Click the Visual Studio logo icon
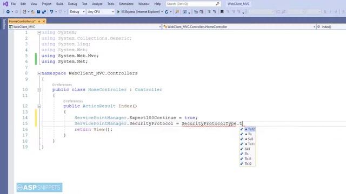 point(5,4)
